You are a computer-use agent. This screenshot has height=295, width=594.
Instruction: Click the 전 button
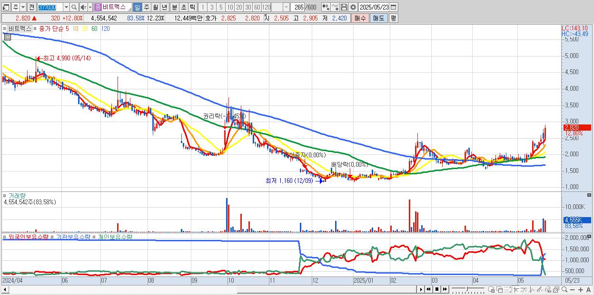(32, 7)
